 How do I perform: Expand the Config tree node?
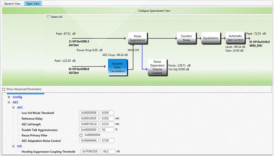click(x=9, y=97)
